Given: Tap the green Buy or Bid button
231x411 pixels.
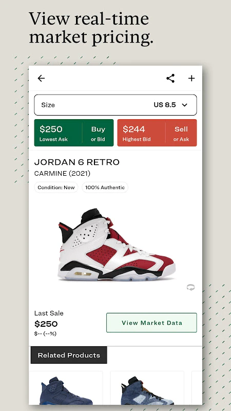Looking at the screenshot, I should [98, 133].
